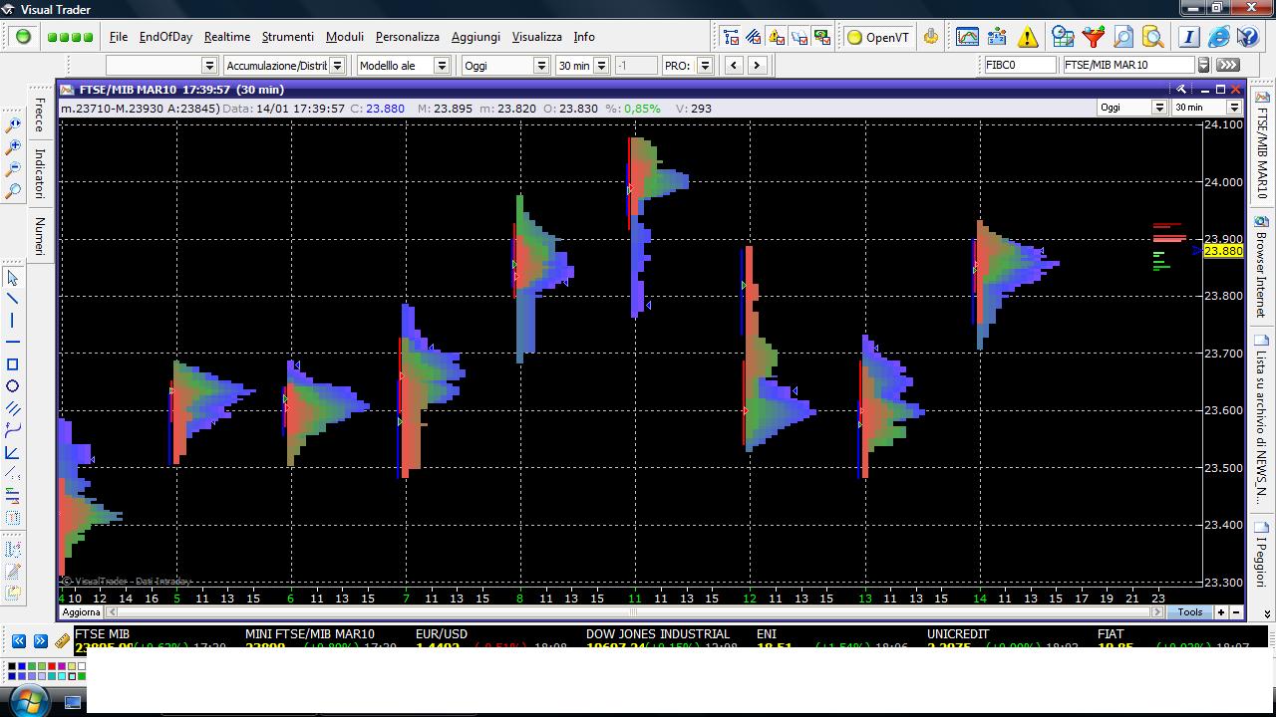Launch the Internet Explorer browser icon

point(1218,38)
